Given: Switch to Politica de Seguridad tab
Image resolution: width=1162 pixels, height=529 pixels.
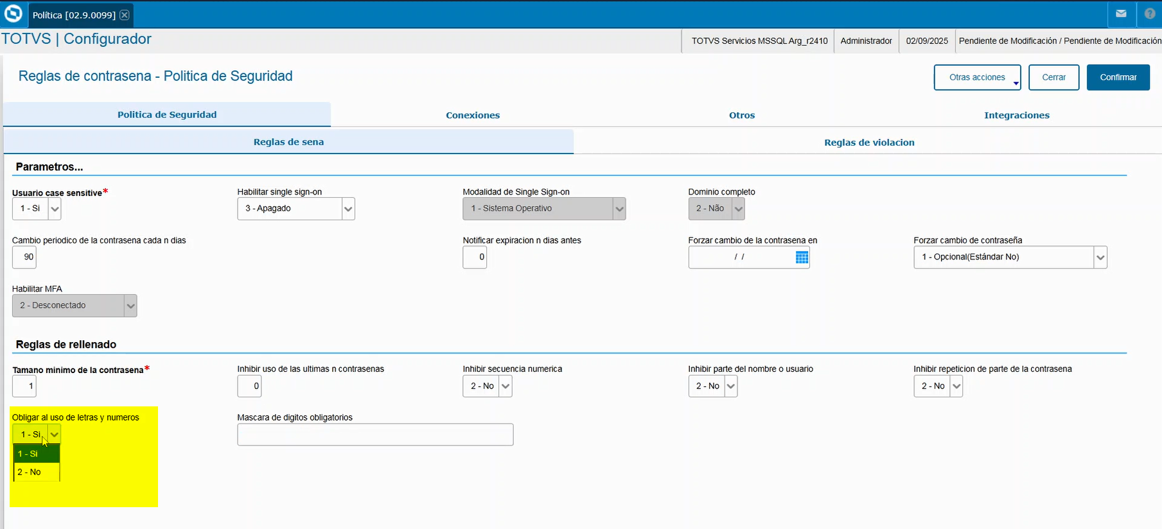Looking at the screenshot, I should pyautogui.click(x=167, y=114).
